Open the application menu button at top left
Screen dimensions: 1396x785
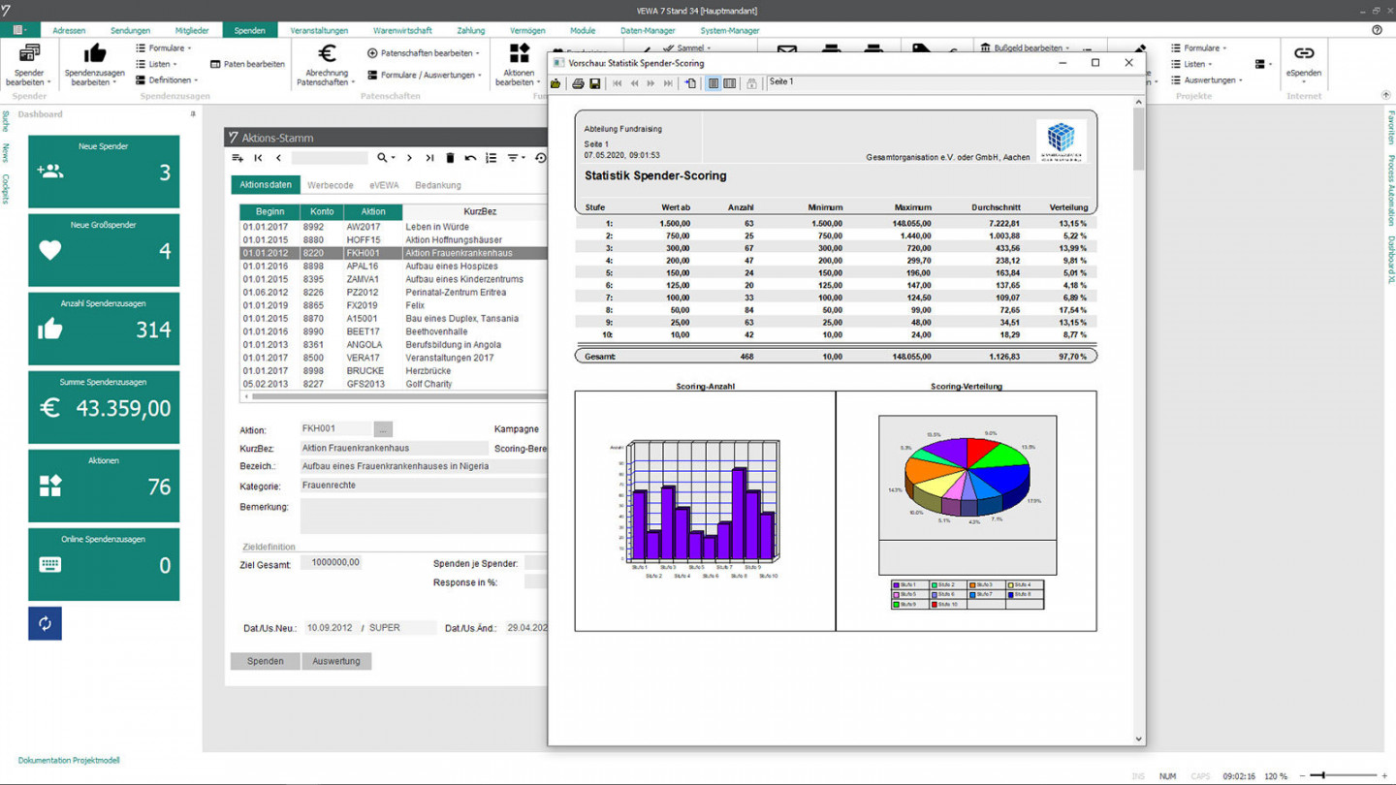tap(18, 30)
